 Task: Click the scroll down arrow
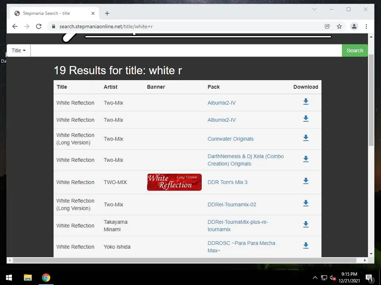click(x=371, y=254)
